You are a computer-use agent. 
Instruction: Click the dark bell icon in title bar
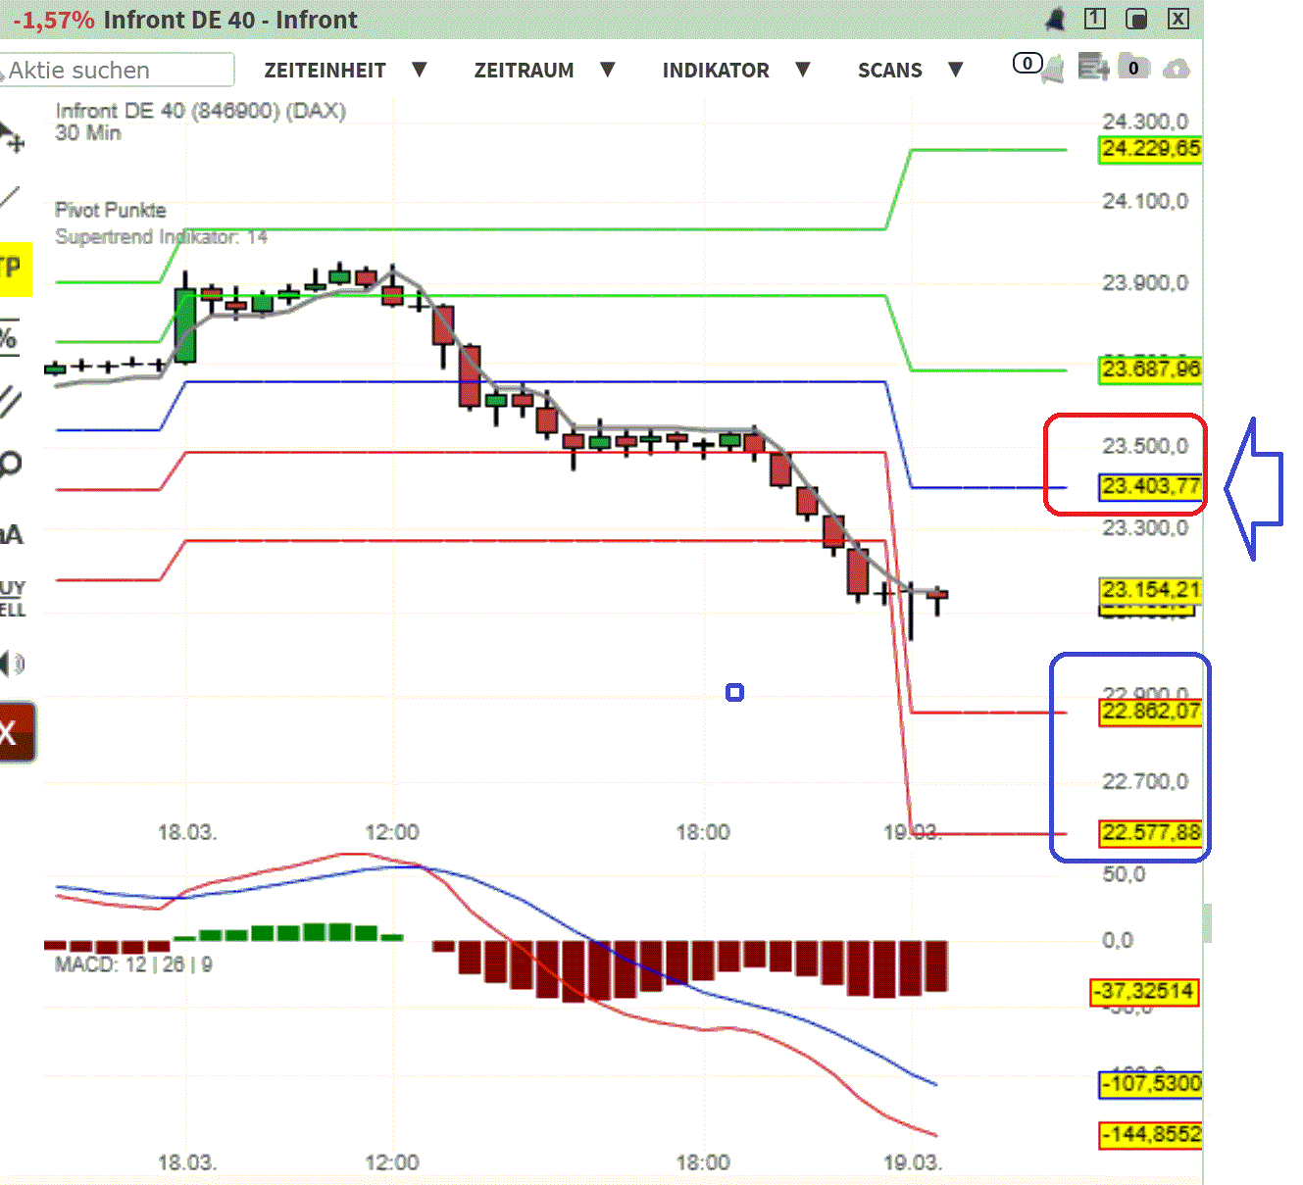pos(1056,19)
